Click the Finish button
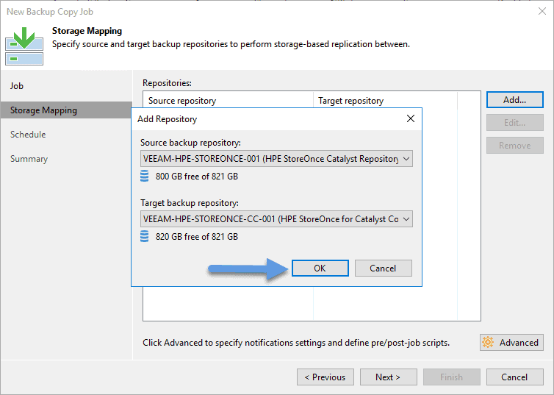 point(452,377)
